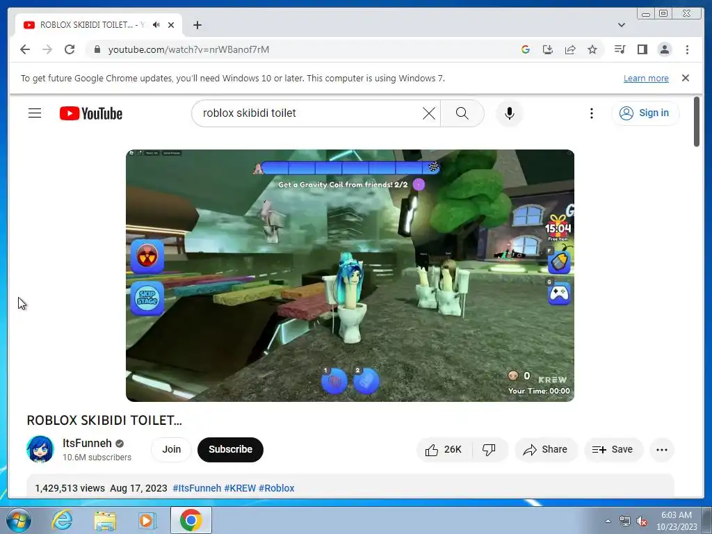712x534 pixels.
Task: Open Windows Media Player on taskbar
Action: coord(147,520)
